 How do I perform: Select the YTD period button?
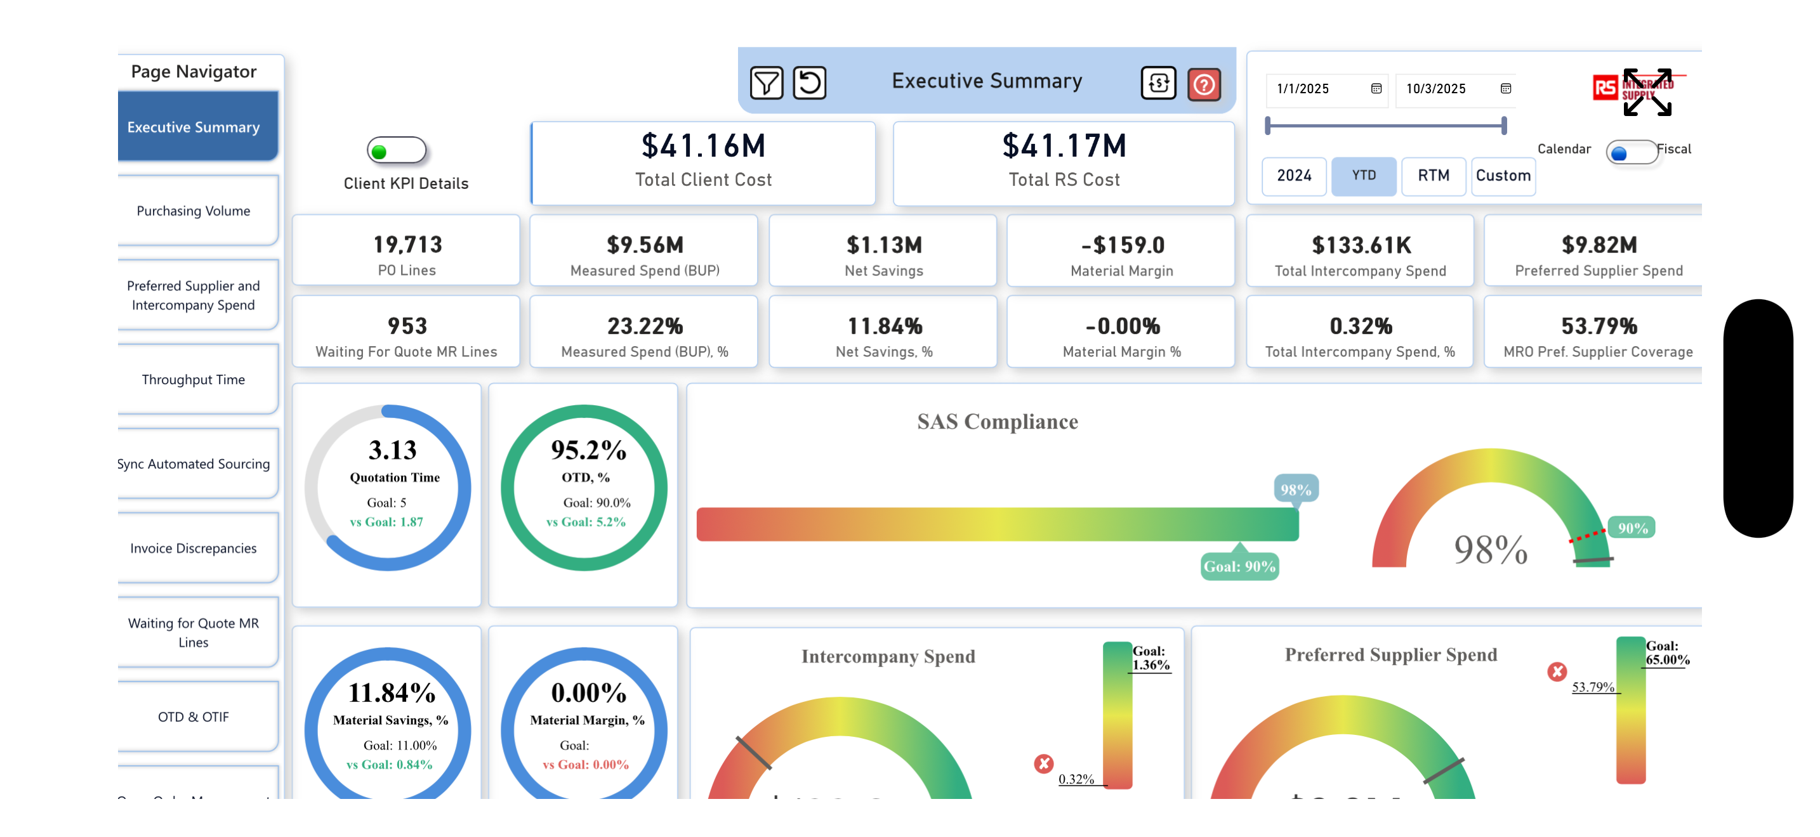coord(1364,176)
